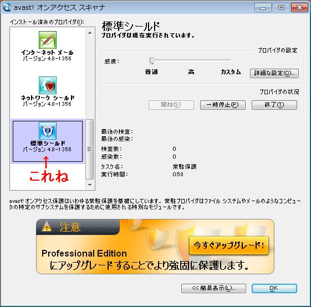Select the インターネット メール provider icon
This screenshot has height=307, width=311.
(48, 40)
